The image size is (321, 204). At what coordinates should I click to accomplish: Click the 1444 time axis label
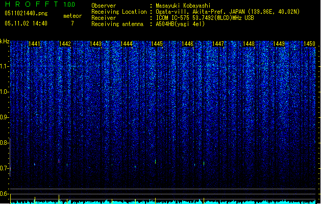127,44
